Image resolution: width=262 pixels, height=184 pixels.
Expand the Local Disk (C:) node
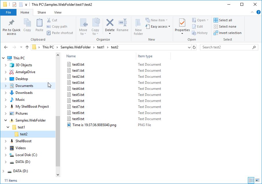pyautogui.click(x=5, y=155)
